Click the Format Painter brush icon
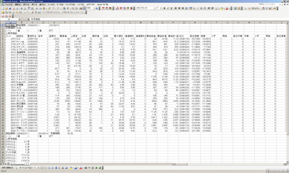289x173 pixels. (49, 8)
